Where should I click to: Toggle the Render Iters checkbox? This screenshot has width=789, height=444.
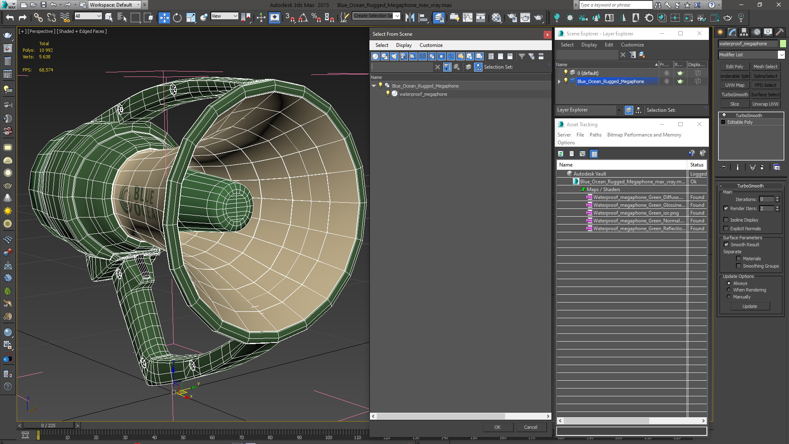click(726, 208)
